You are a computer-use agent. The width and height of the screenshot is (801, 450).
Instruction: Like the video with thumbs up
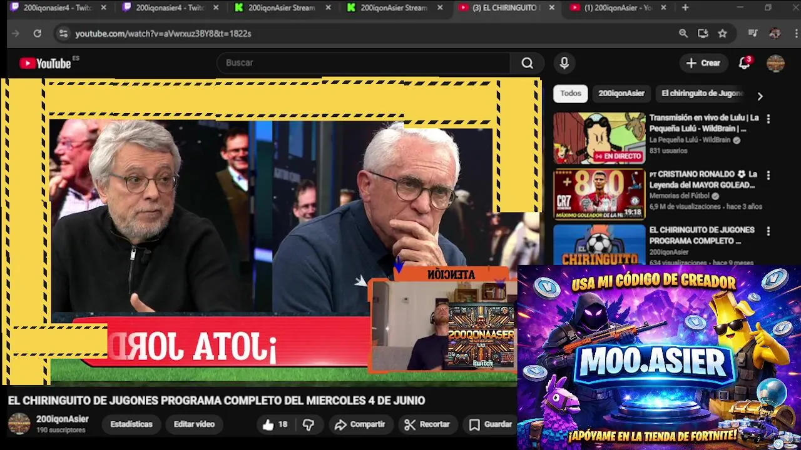pos(275,424)
